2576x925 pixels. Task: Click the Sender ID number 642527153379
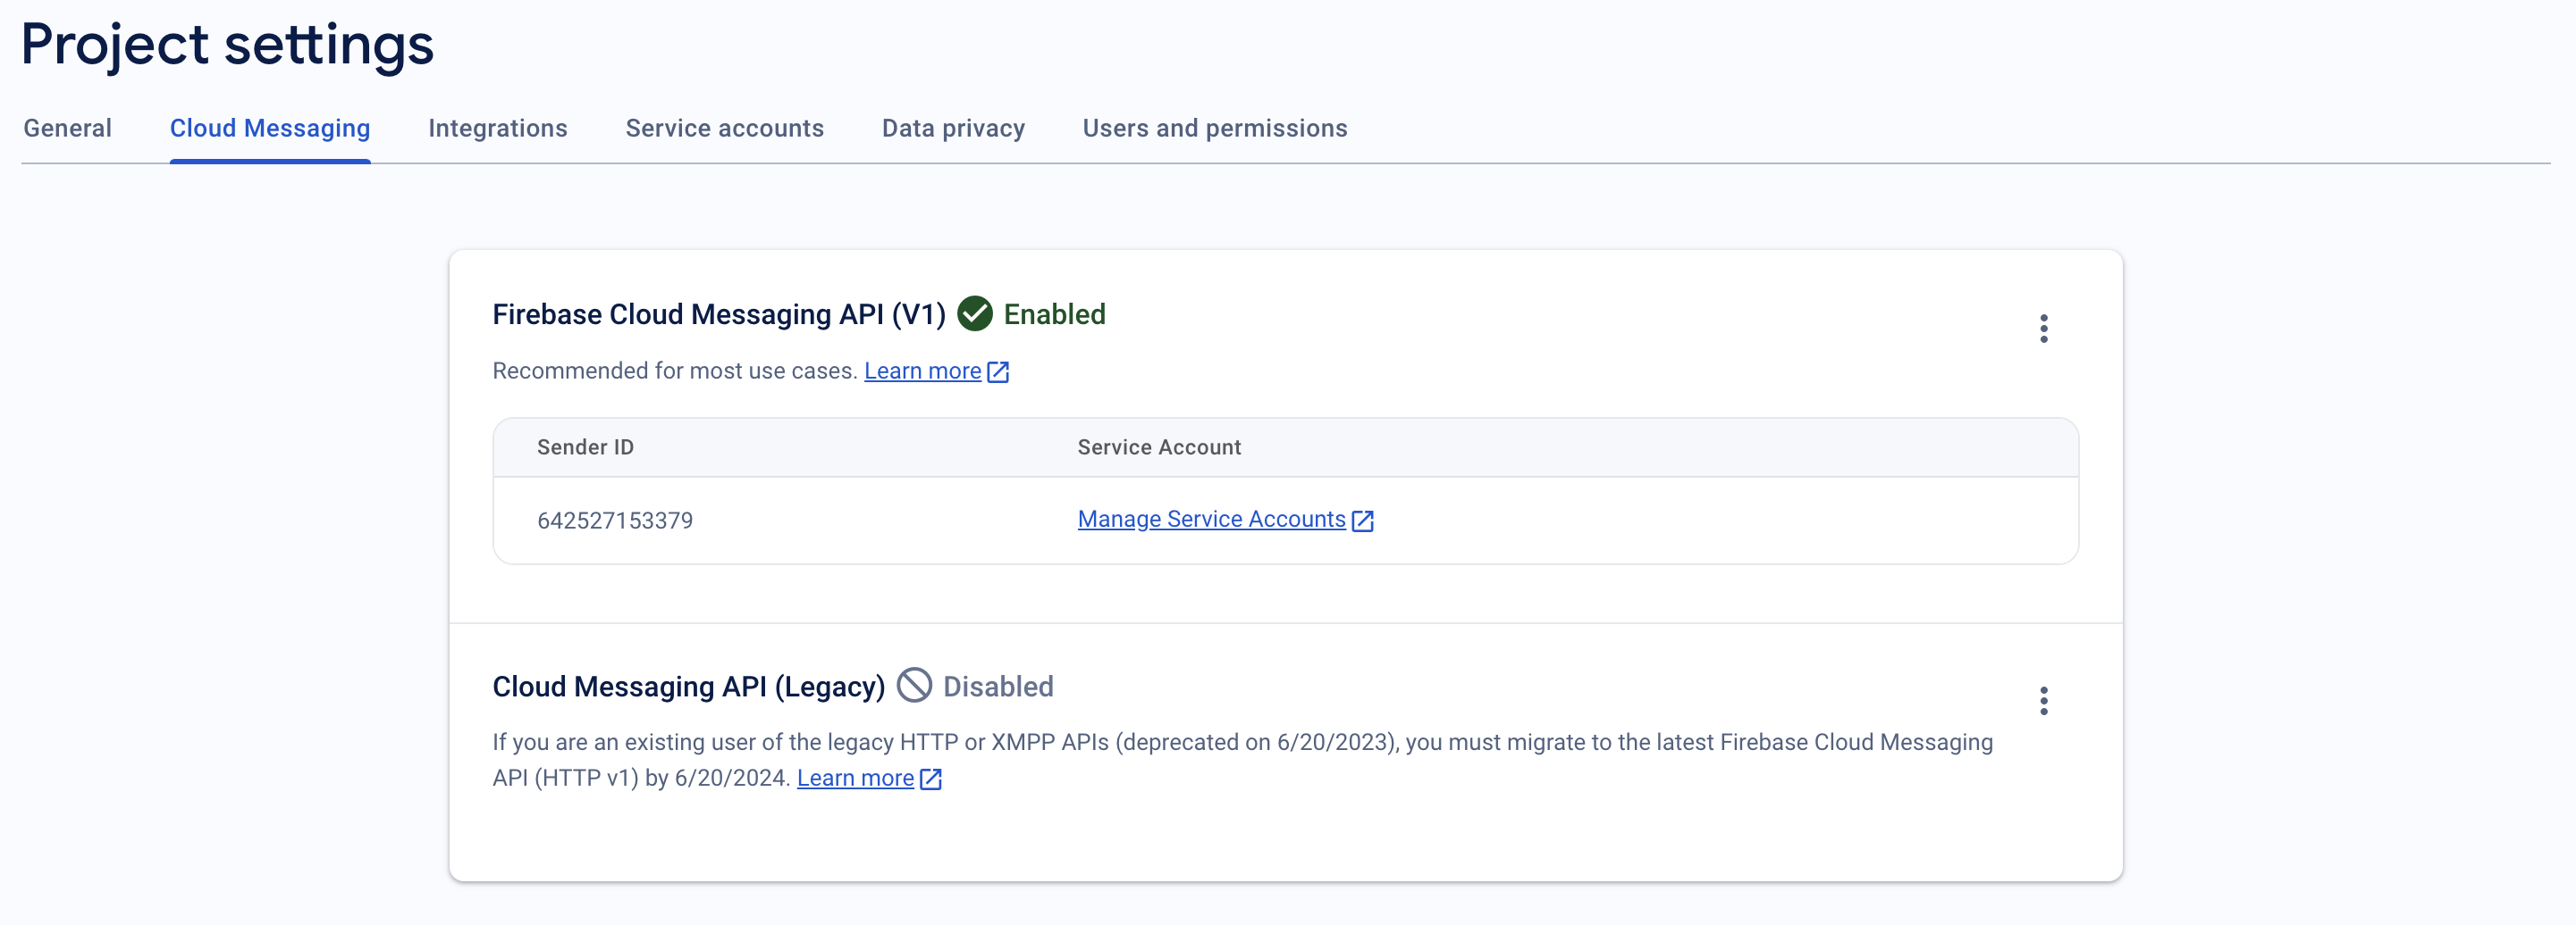[x=615, y=521]
